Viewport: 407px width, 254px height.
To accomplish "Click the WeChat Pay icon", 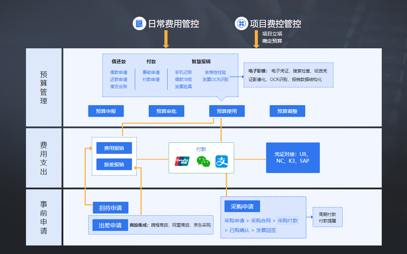I will click(203, 161).
